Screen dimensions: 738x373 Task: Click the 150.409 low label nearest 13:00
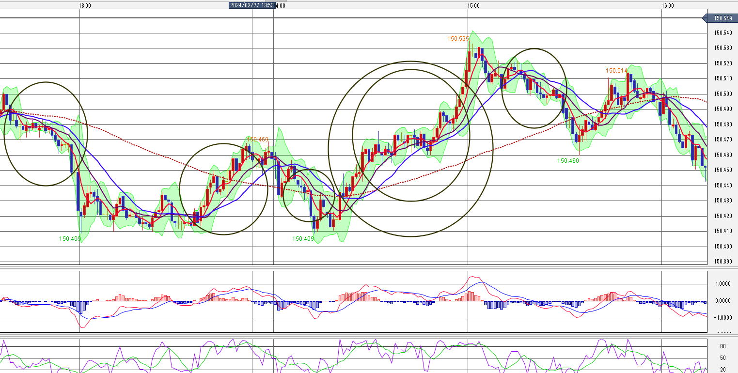[70, 238]
